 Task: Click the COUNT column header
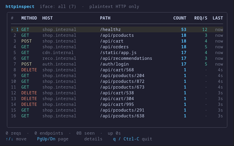[180, 18]
